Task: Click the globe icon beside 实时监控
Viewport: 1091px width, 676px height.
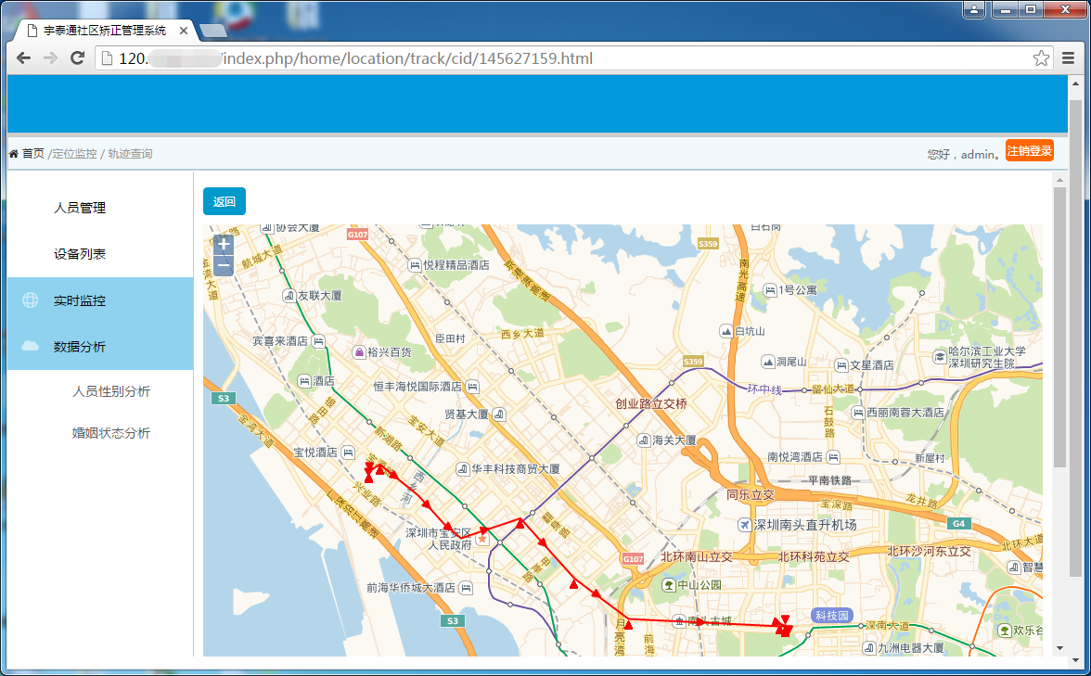Action: (x=31, y=300)
